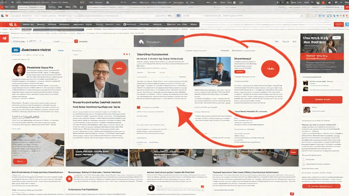Click the red circle badge on bearded man's photo
Screen dimensions: 349x196
[x=119, y=69]
